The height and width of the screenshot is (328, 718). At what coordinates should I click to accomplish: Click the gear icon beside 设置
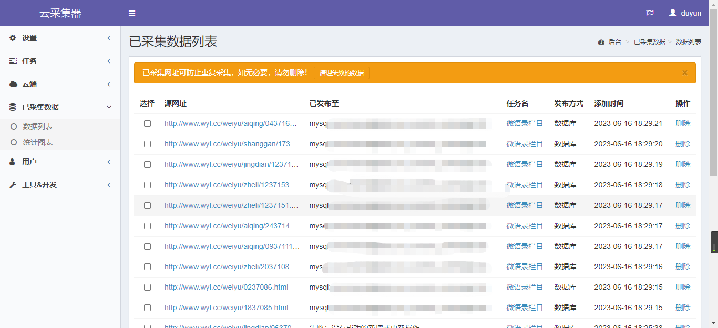13,38
